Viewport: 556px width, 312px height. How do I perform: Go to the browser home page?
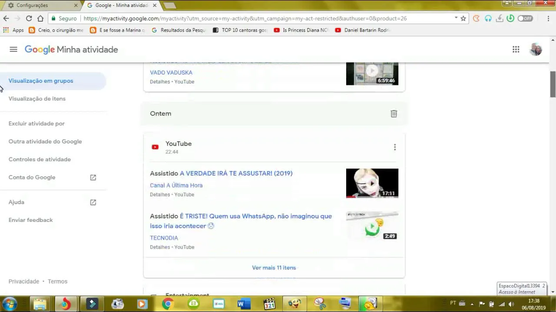(40, 18)
